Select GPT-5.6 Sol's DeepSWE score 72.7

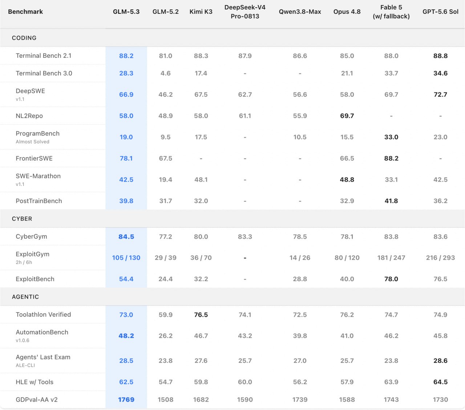click(440, 95)
